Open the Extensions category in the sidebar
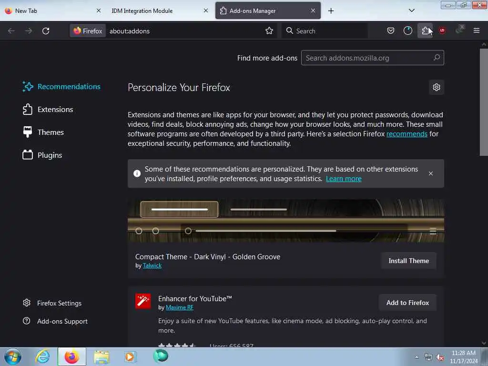 [x=48, y=110]
